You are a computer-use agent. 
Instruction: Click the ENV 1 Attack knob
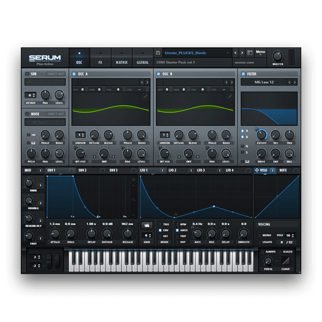(55, 234)
